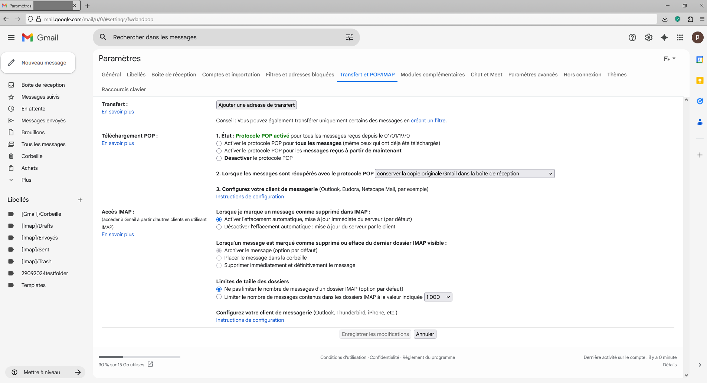Switch to Filtres et adresses bloquées tab
This screenshot has height=383, width=707.
[x=300, y=75]
